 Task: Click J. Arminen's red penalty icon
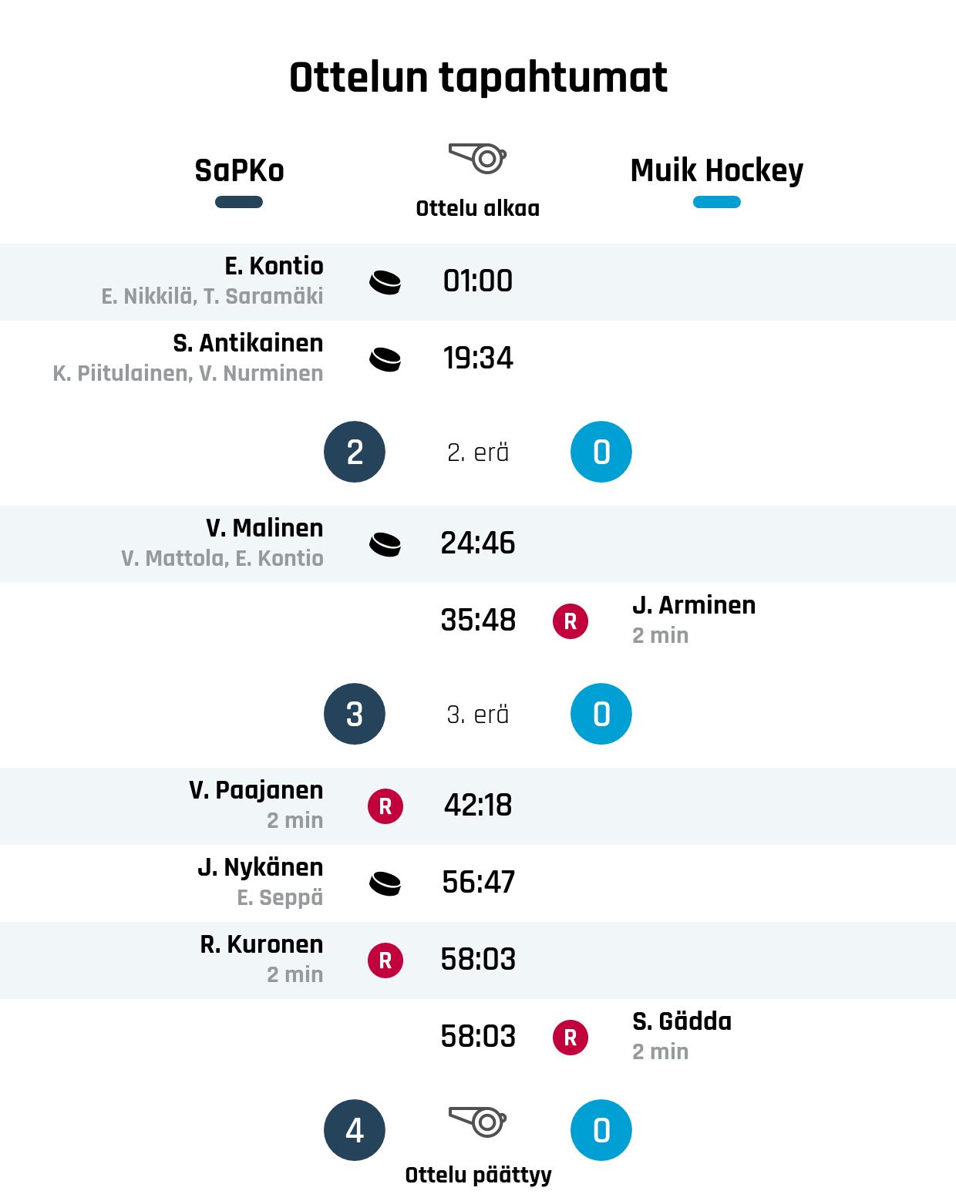tap(571, 621)
